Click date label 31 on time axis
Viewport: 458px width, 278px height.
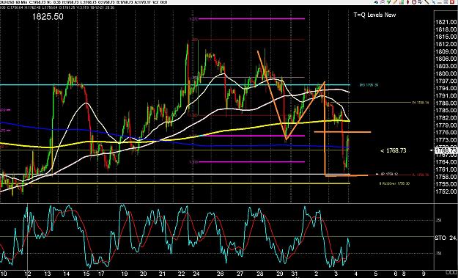(x=295, y=274)
